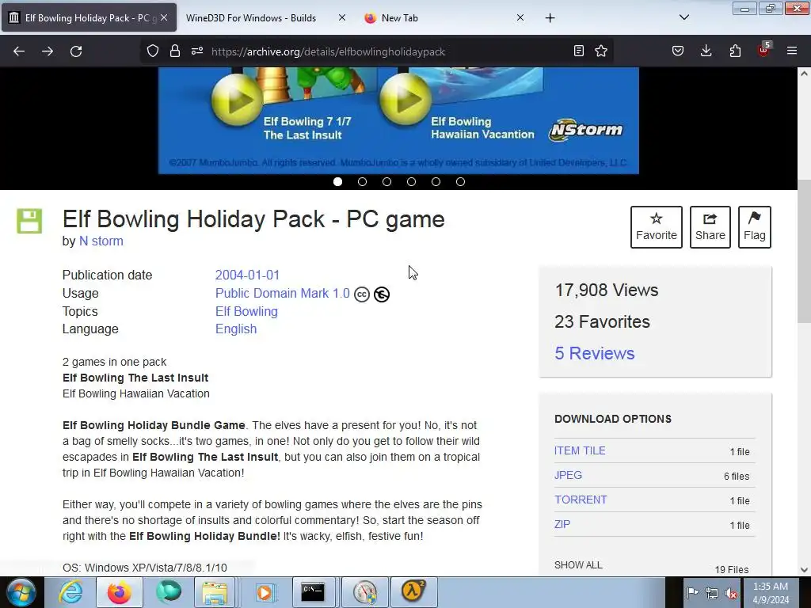Viewport: 811px width, 608px height.
Task: Open Command Prompt taskbar window
Action: click(313, 592)
